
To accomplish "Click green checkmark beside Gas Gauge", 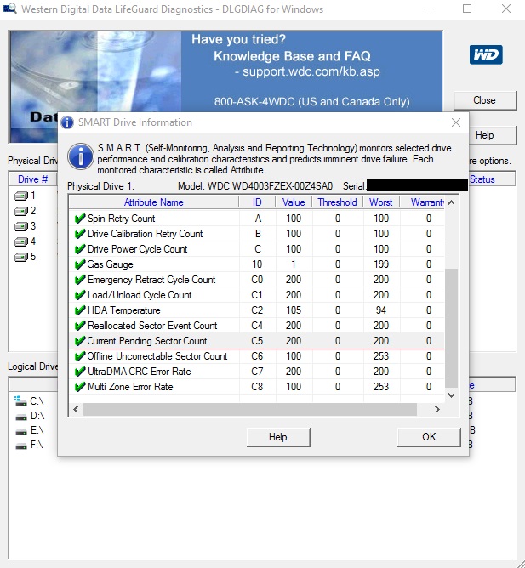I will (x=80, y=264).
